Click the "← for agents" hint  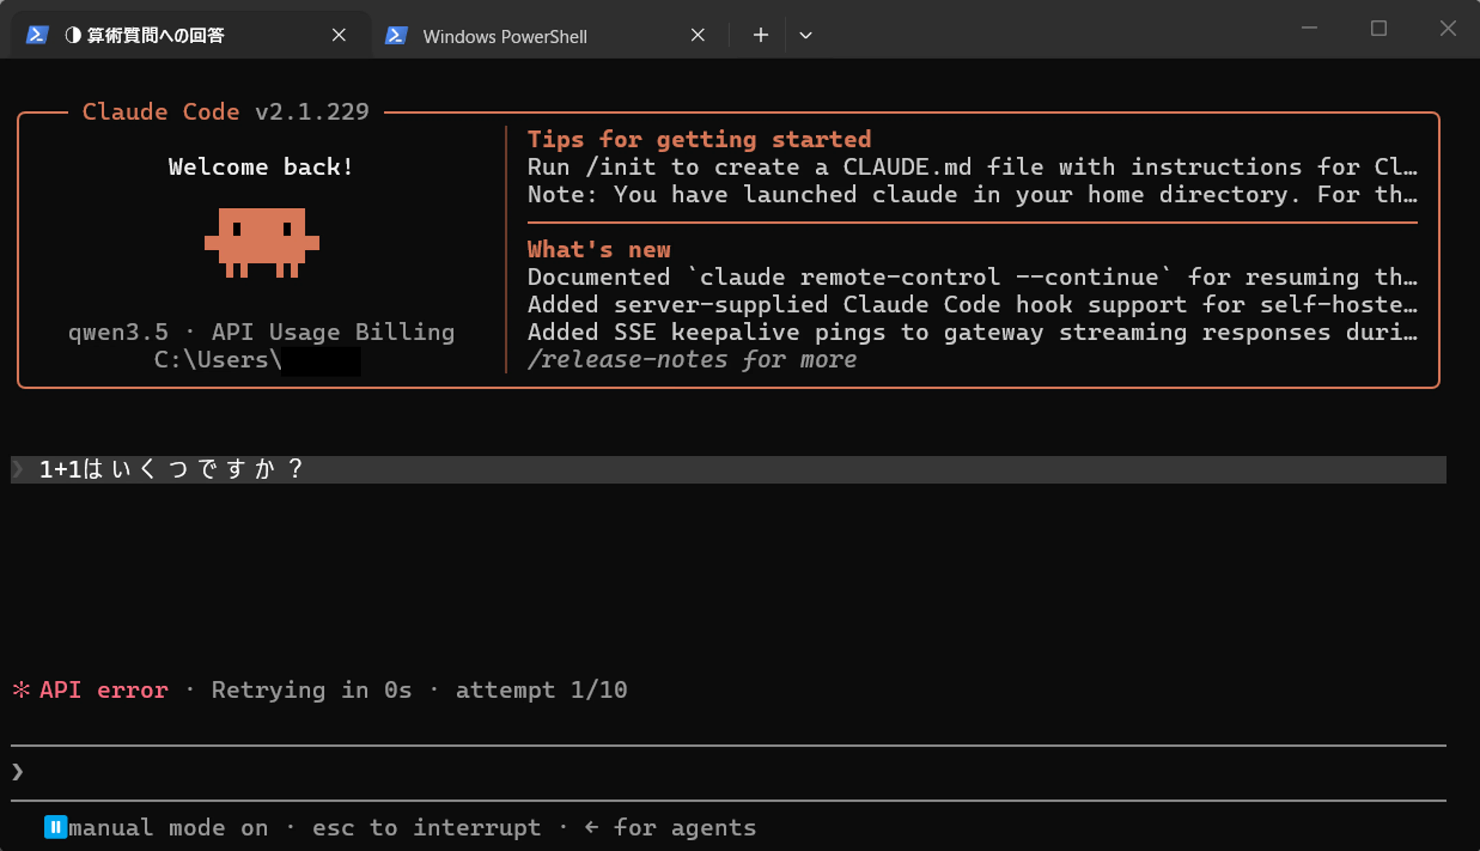[671, 828]
